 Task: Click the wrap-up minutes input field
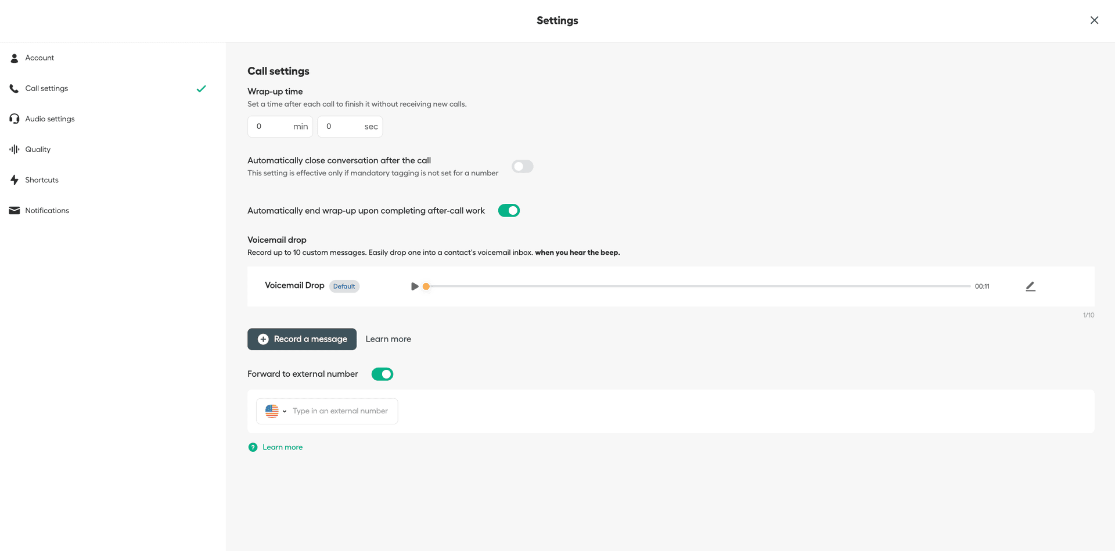273,127
